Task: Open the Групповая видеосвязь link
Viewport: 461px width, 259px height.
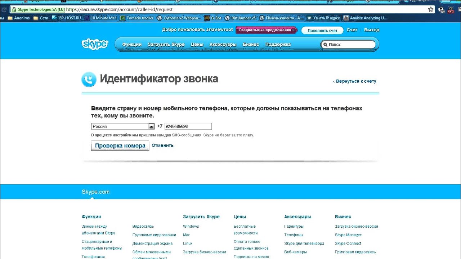Action: (355, 252)
